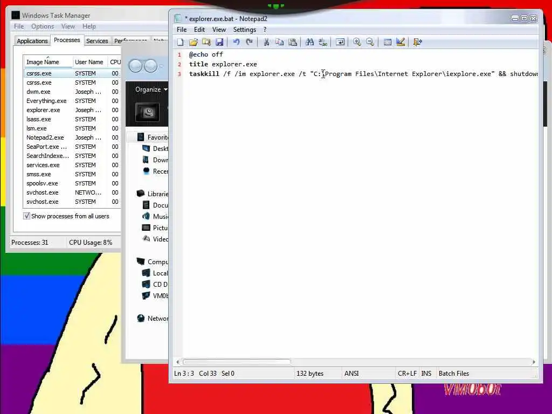Viewport: 552px width, 414px height.
Task: Open Desktop in Explorer navigation pane
Action: 155,149
